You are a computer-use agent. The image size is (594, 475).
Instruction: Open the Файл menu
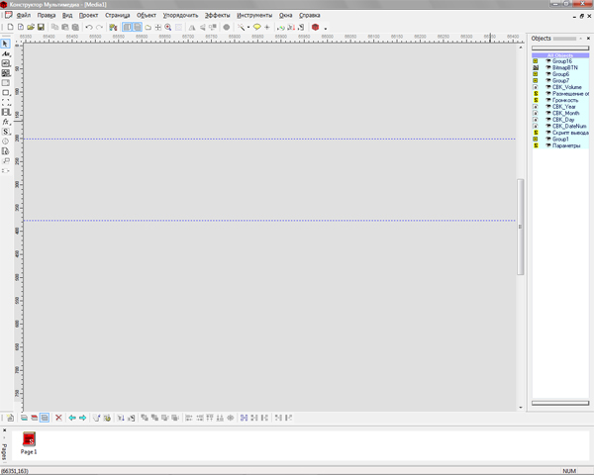coord(24,15)
